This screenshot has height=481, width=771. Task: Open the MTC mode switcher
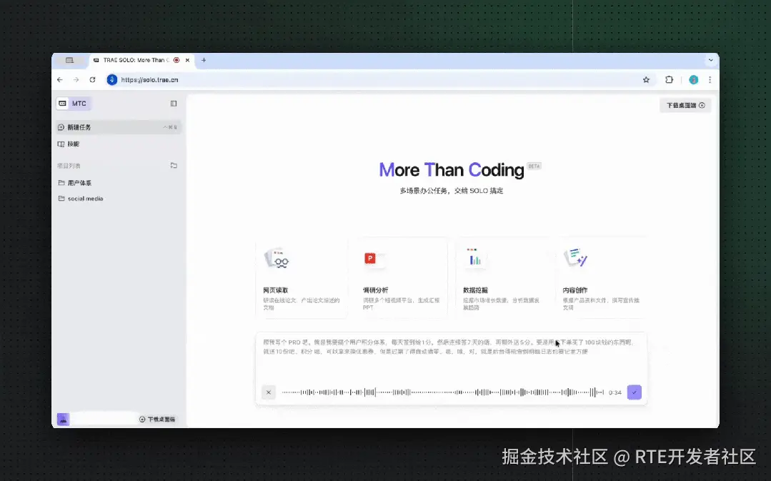(x=74, y=104)
